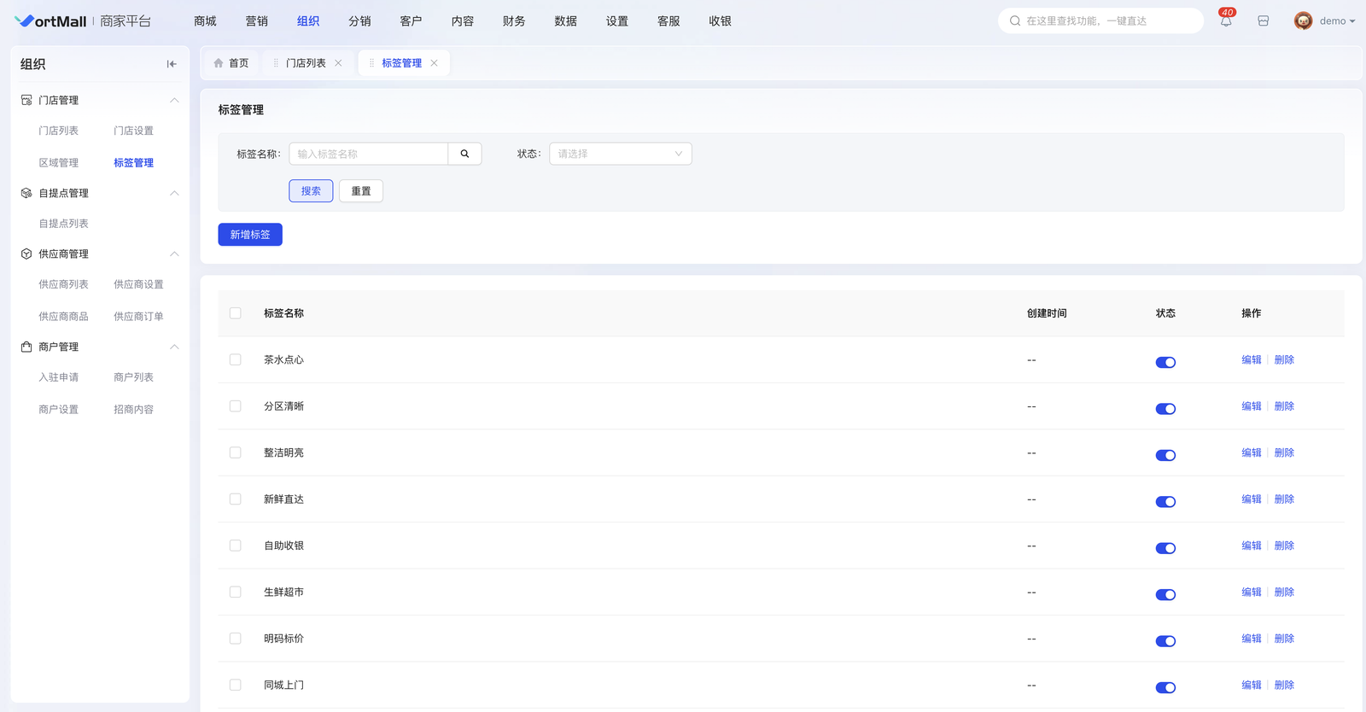This screenshot has width=1366, height=712.
Task: Focus the global function search box
Action: [x=1100, y=21]
